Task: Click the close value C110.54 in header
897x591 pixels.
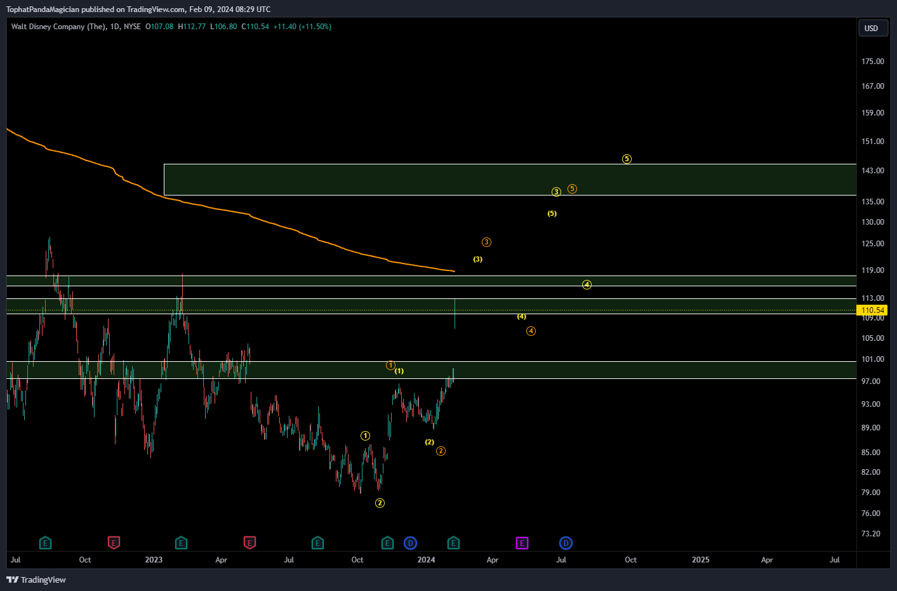Action: click(x=255, y=27)
